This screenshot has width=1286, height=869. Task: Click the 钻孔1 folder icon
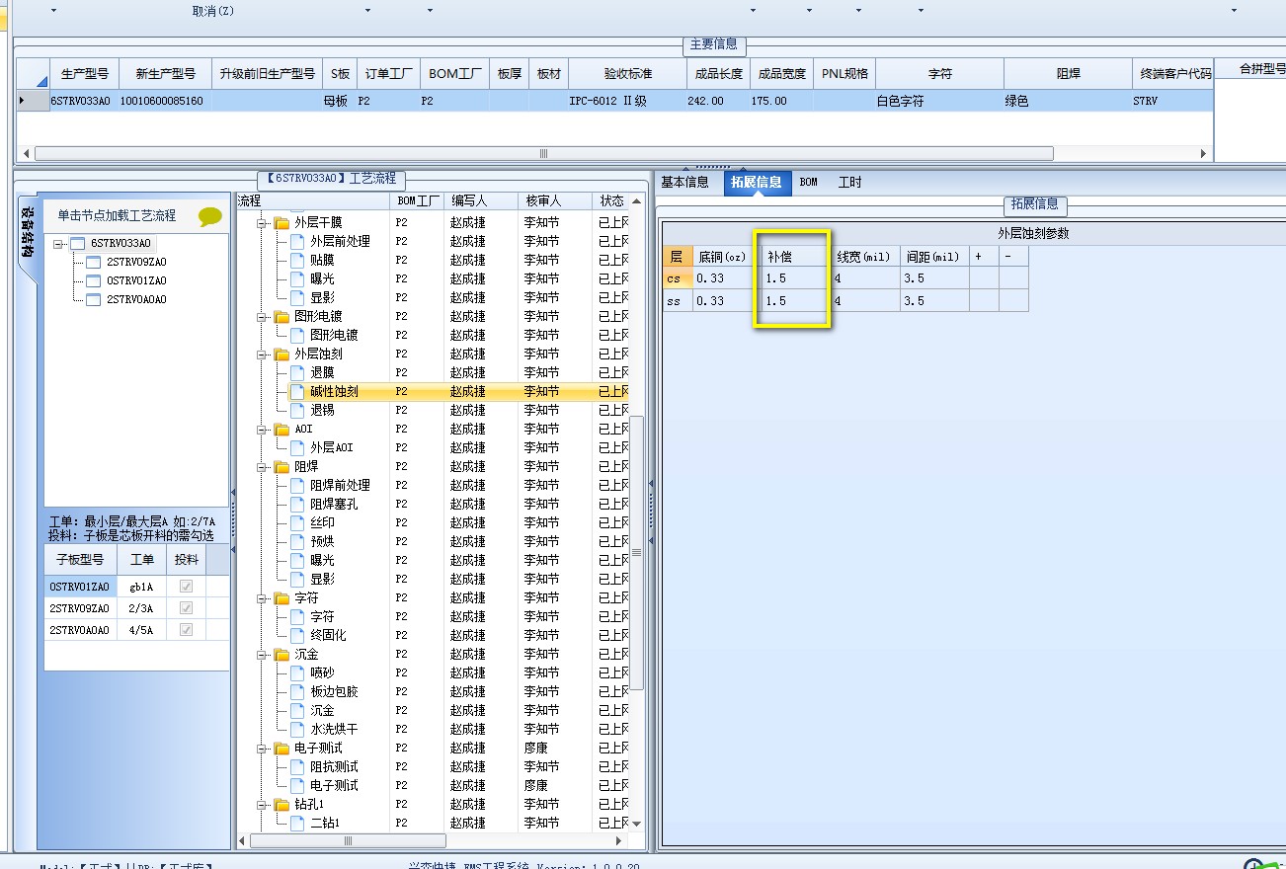point(281,804)
